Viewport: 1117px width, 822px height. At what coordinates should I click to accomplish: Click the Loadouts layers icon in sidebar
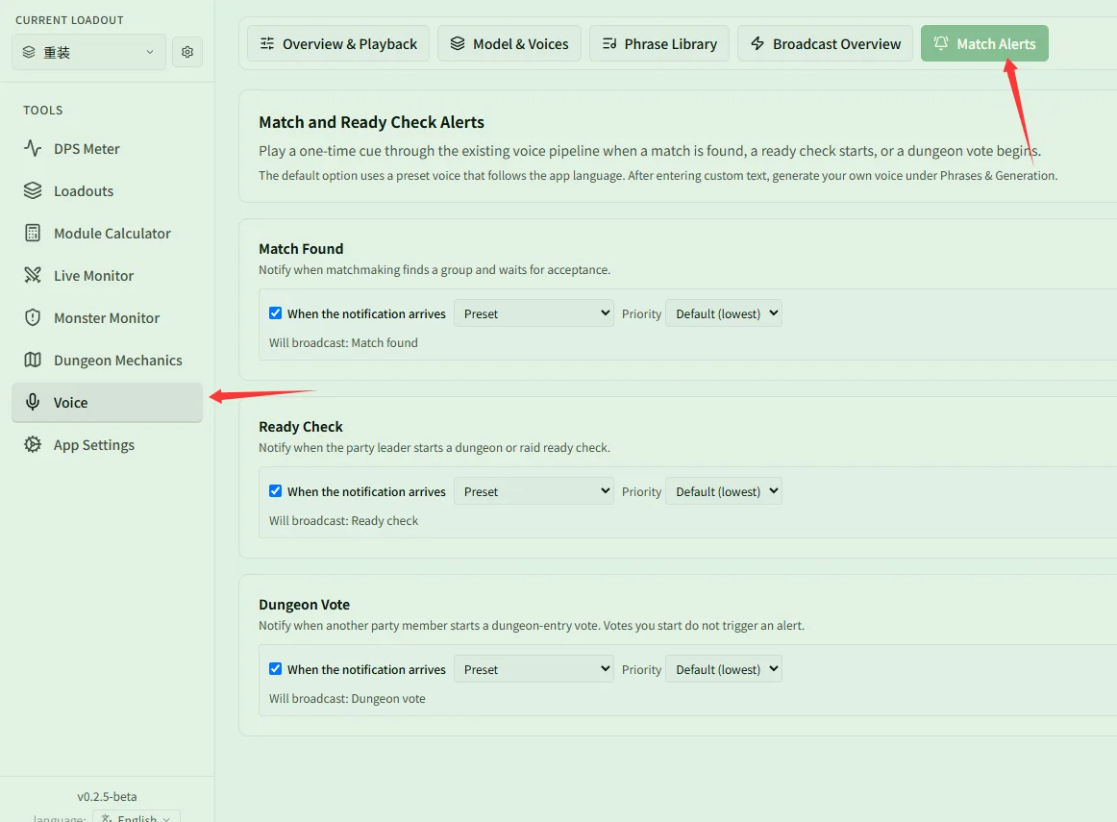point(33,190)
